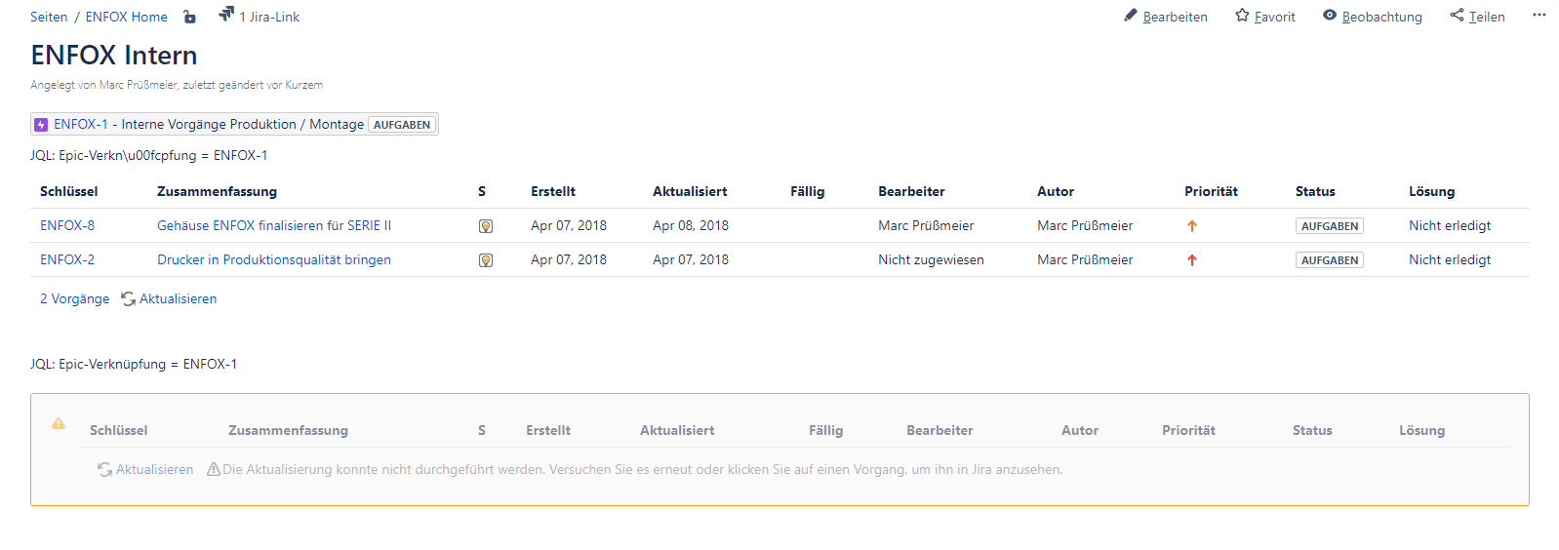The image size is (1559, 550).
Task: Sort first table by Status column
Action: (x=1315, y=191)
